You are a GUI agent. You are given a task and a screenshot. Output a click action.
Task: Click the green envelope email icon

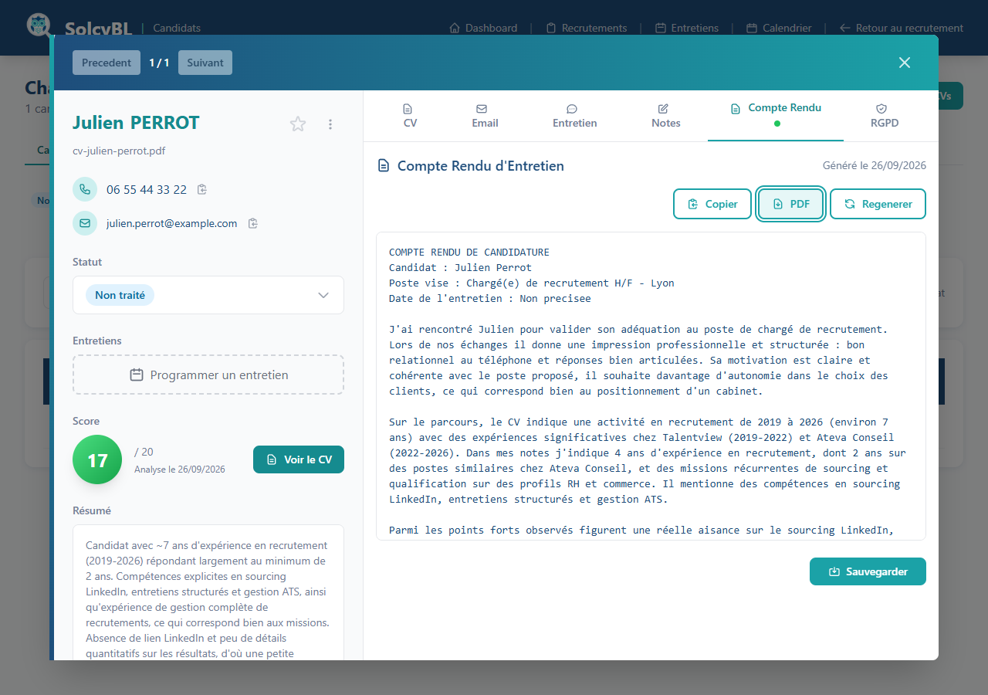click(x=85, y=223)
